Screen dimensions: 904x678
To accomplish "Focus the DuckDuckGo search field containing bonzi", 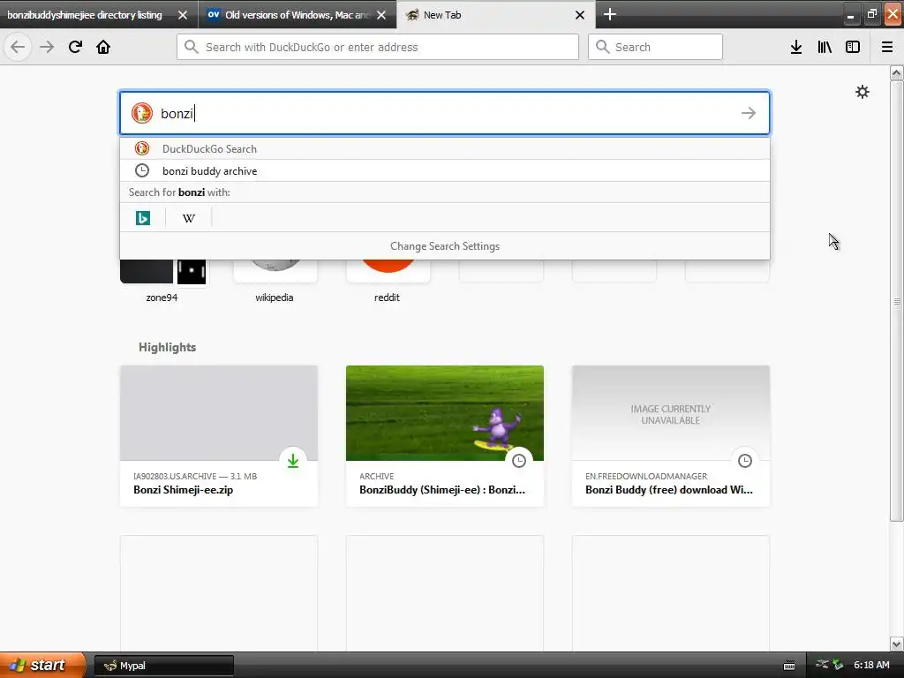I will [x=445, y=113].
